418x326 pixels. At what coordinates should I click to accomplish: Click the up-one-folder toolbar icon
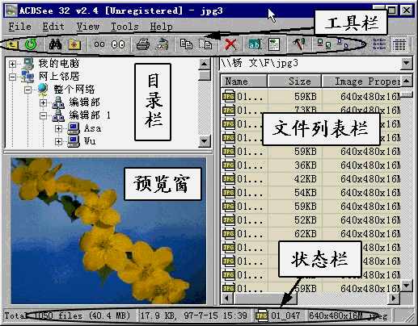pyautogui.click(x=12, y=44)
